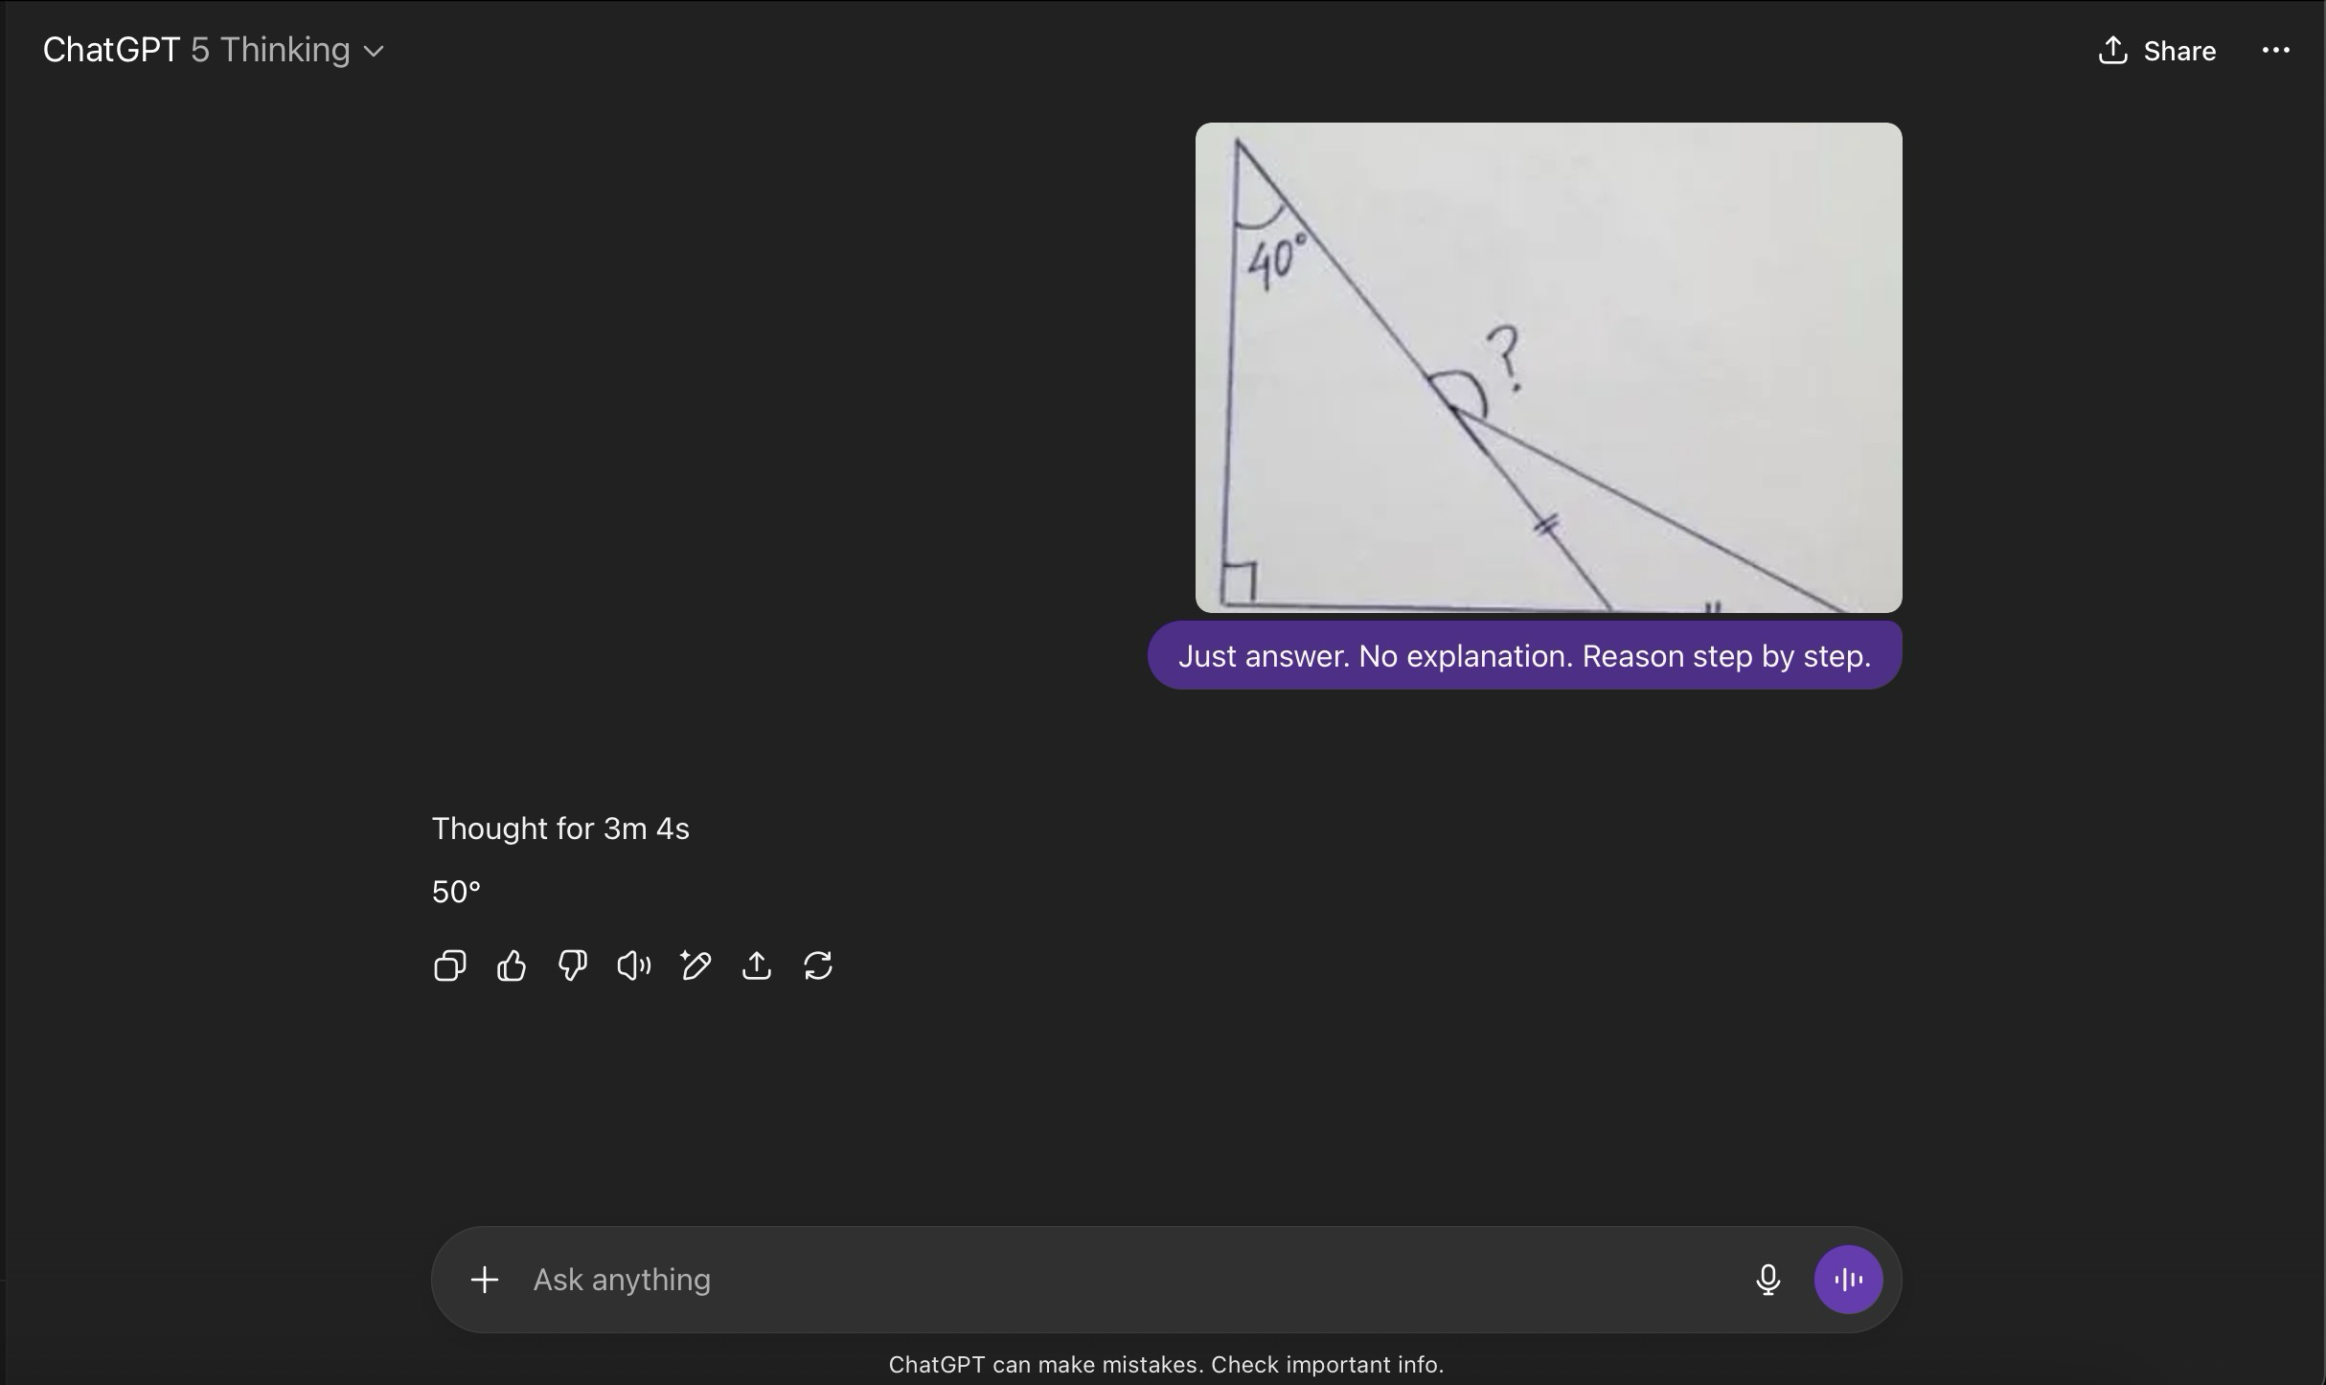The height and width of the screenshot is (1385, 2326).
Task: Open the ChatGPT 5 Thinking model dropdown
Action: click(213, 50)
